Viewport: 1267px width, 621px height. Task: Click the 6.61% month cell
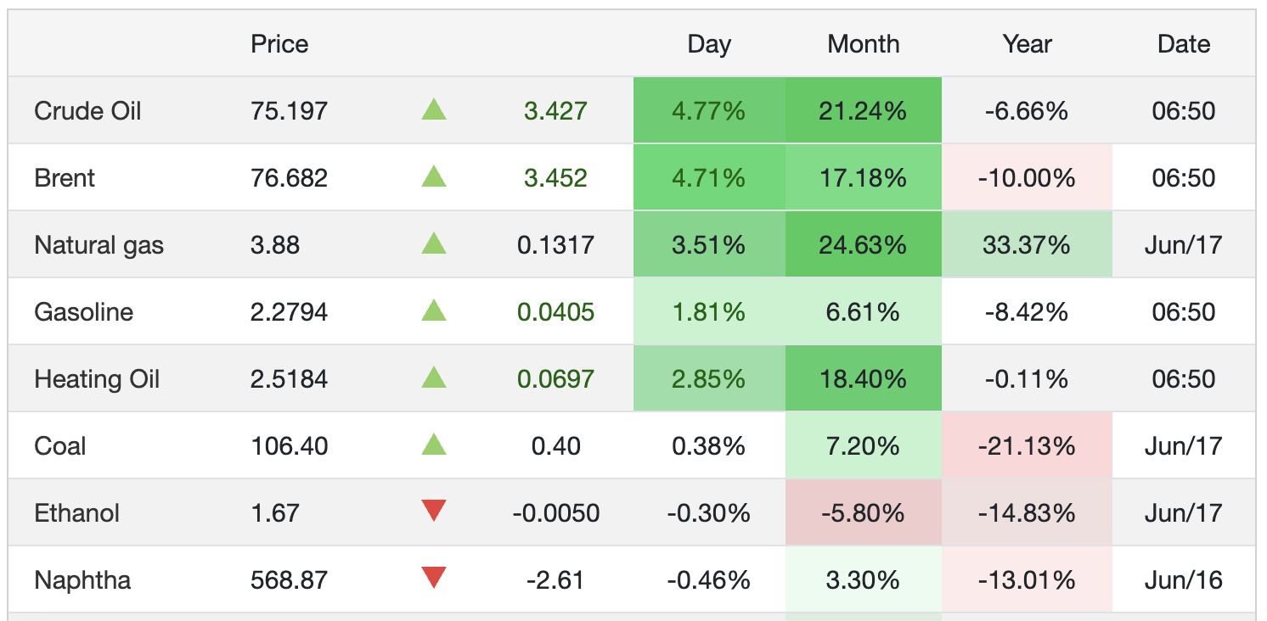click(864, 311)
